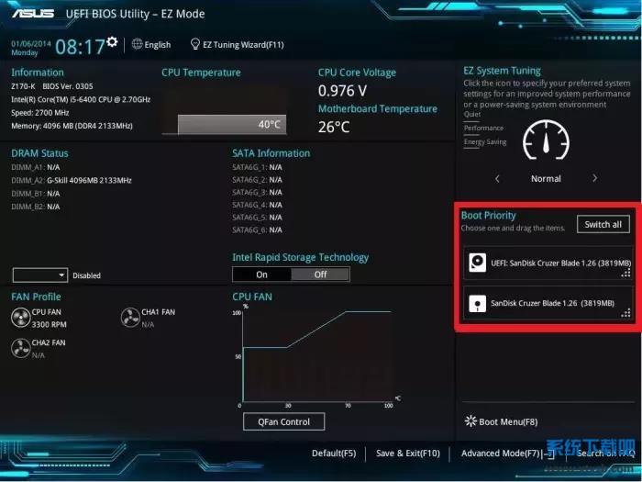Open the dropdown beside Disabled label
642x482 pixels.
tap(40, 275)
